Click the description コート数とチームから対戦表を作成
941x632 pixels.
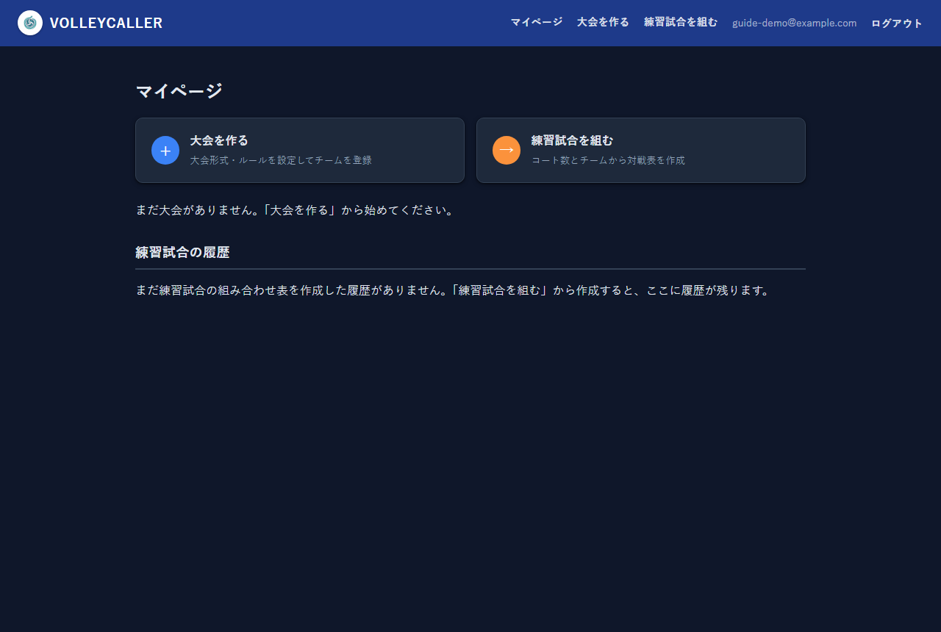608,160
